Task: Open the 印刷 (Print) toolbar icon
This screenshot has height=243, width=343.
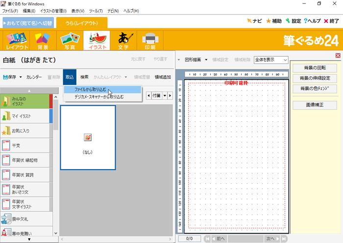Action: click(x=149, y=41)
